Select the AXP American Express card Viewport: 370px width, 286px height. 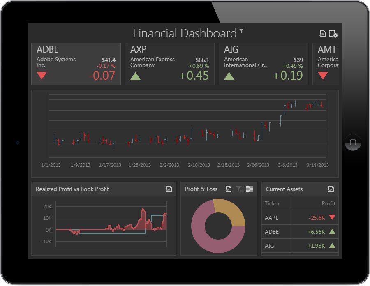pos(170,64)
